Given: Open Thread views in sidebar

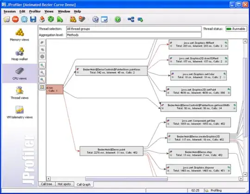Looking at the screenshot, I should (19, 93).
